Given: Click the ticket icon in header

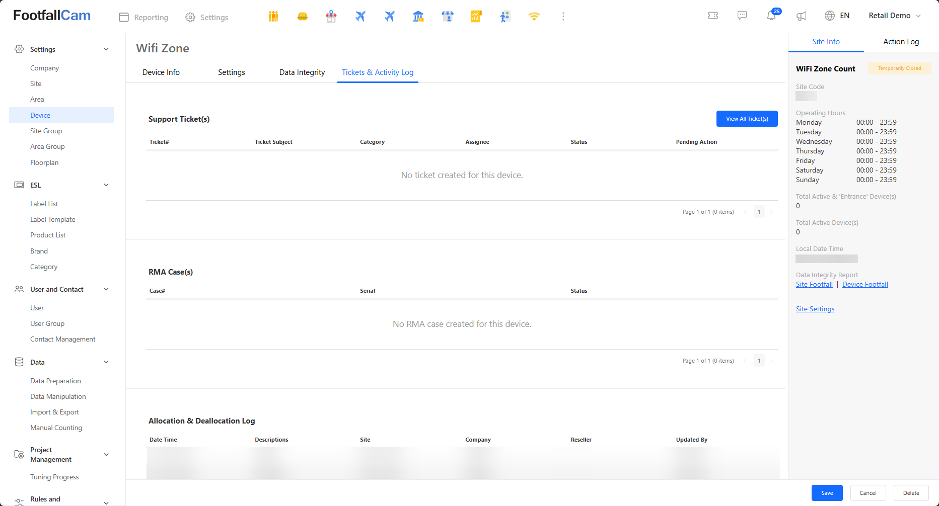Looking at the screenshot, I should (713, 16).
